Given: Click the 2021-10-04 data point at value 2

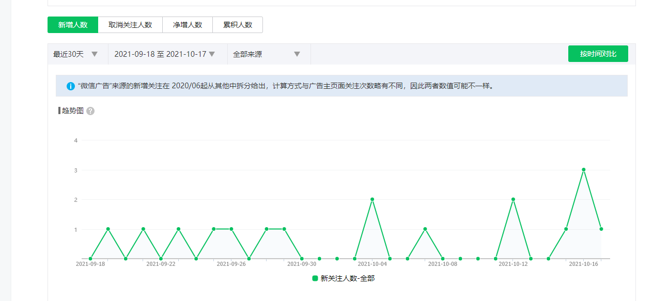Looking at the screenshot, I should point(372,199).
